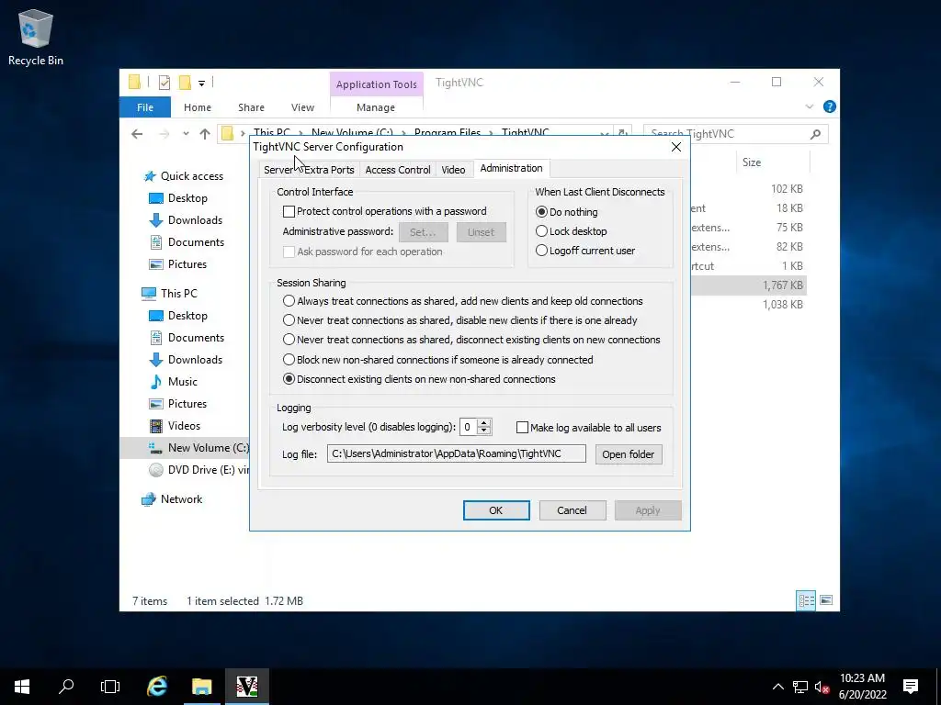Click Cancel in TightVNC configuration
The height and width of the screenshot is (705, 941).
tap(572, 510)
